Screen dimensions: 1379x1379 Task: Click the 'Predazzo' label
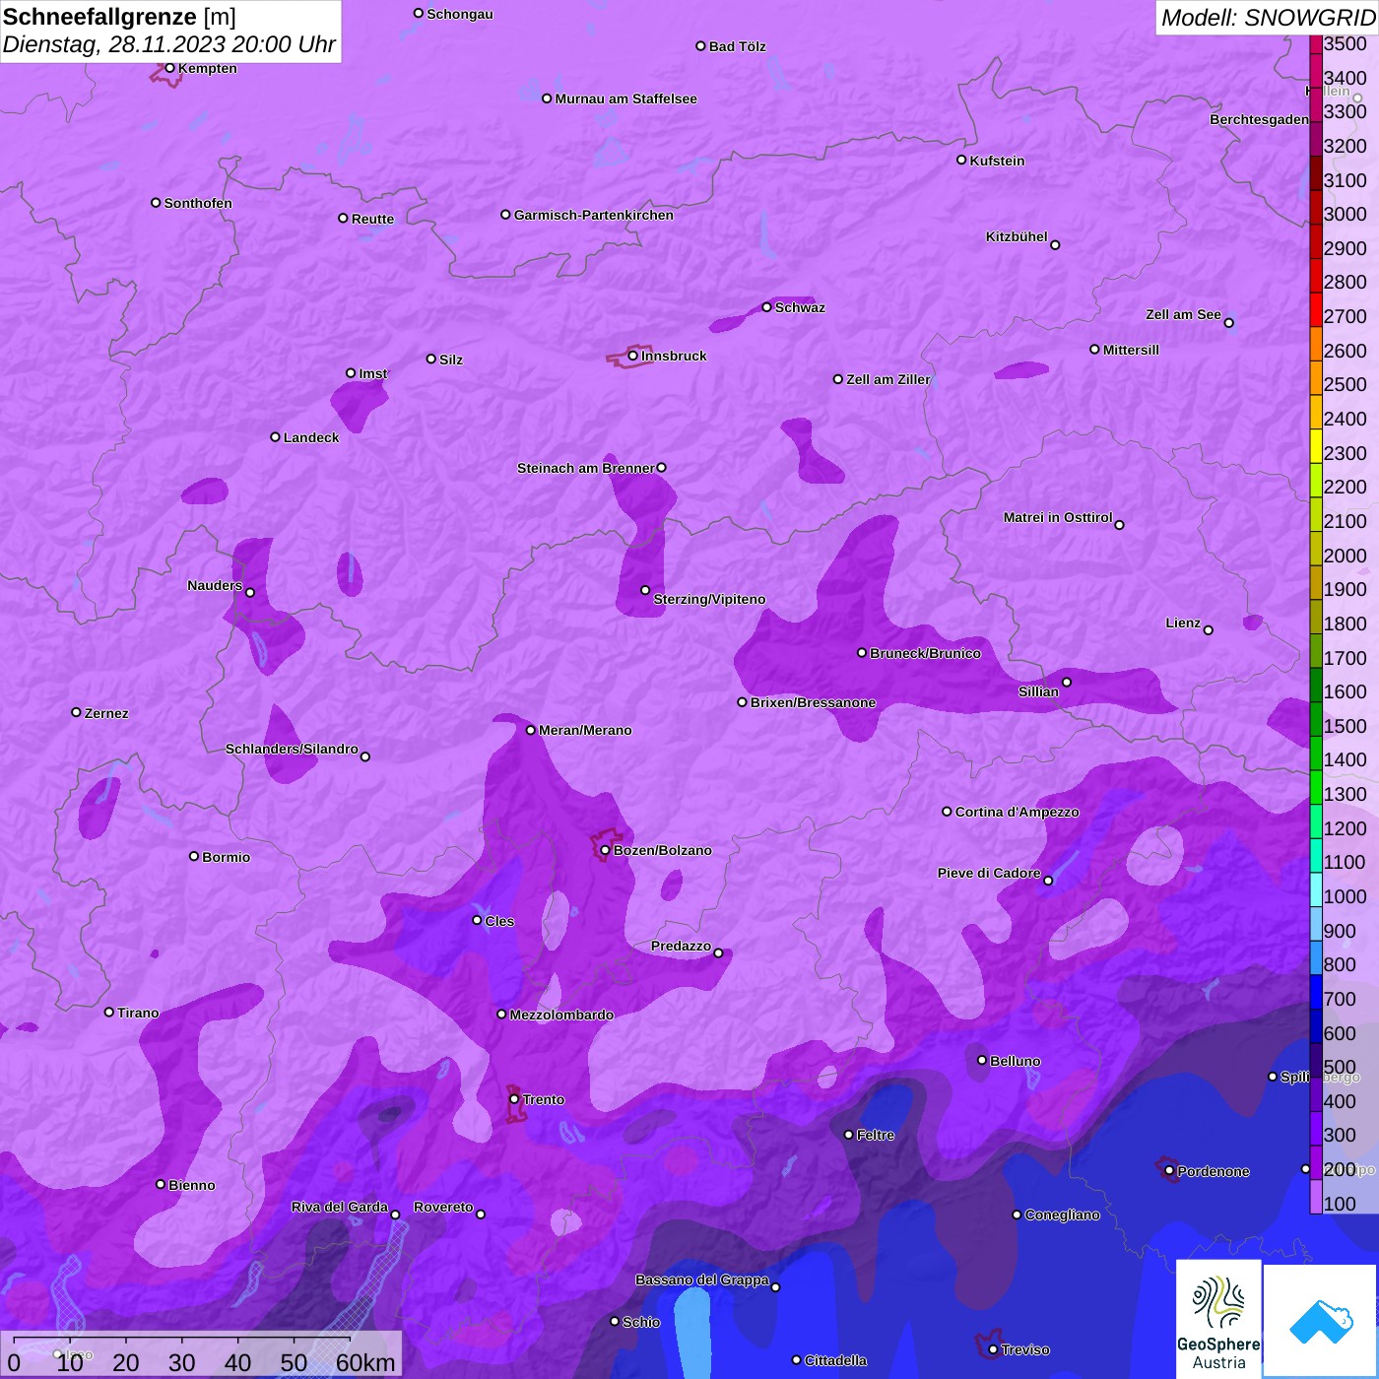pyautogui.click(x=681, y=946)
